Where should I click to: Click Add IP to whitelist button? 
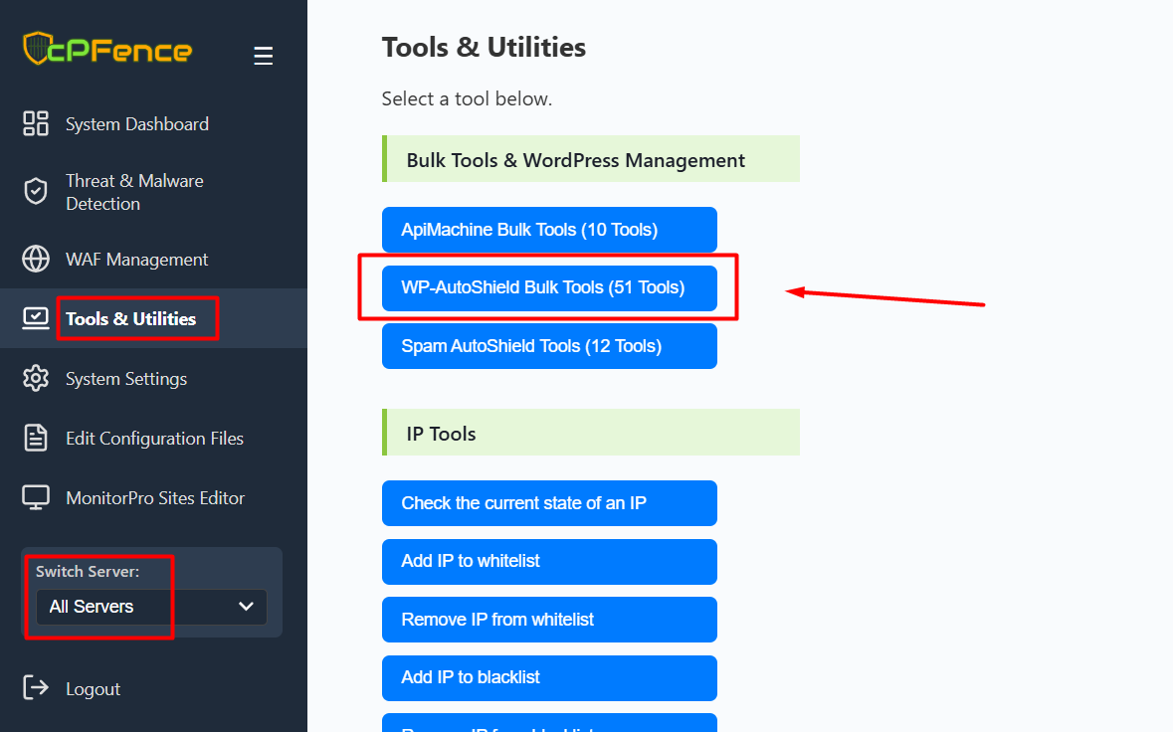point(549,561)
